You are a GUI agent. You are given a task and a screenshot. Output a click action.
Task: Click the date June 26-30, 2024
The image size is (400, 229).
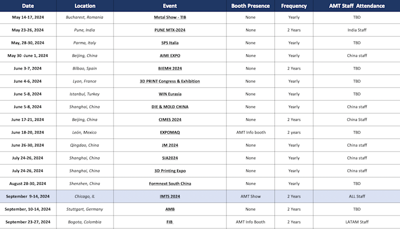(28, 145)
